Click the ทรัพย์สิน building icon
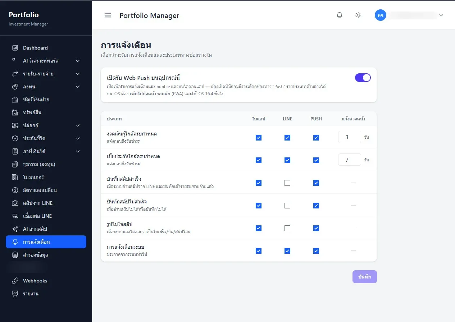 tap(15, 112)
